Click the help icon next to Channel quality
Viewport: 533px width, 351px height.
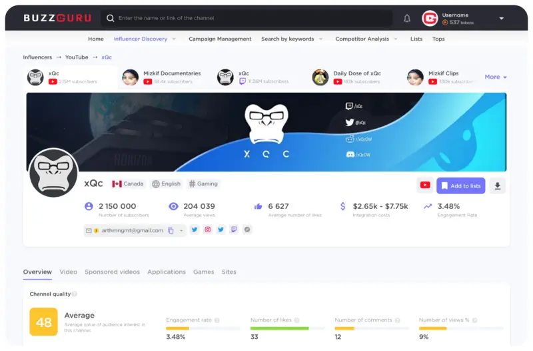[x=75, y=294]
